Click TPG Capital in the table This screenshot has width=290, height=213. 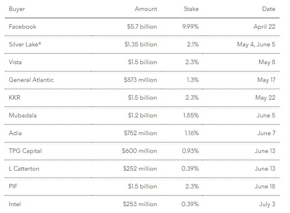(25, 151)
